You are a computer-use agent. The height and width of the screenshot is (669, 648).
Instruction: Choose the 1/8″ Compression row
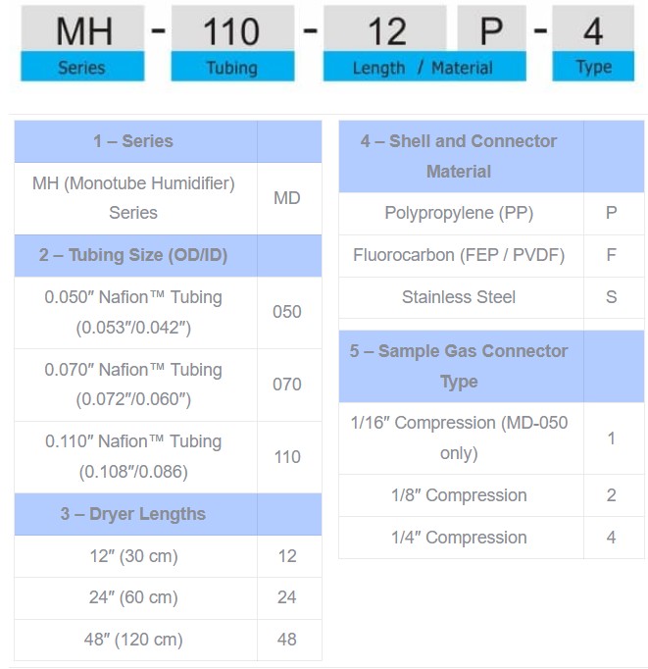click(x=459, y=495)
